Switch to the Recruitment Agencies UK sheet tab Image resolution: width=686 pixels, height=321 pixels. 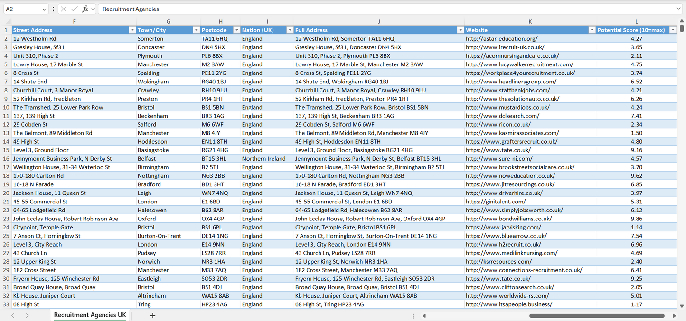tap(90, 315)
